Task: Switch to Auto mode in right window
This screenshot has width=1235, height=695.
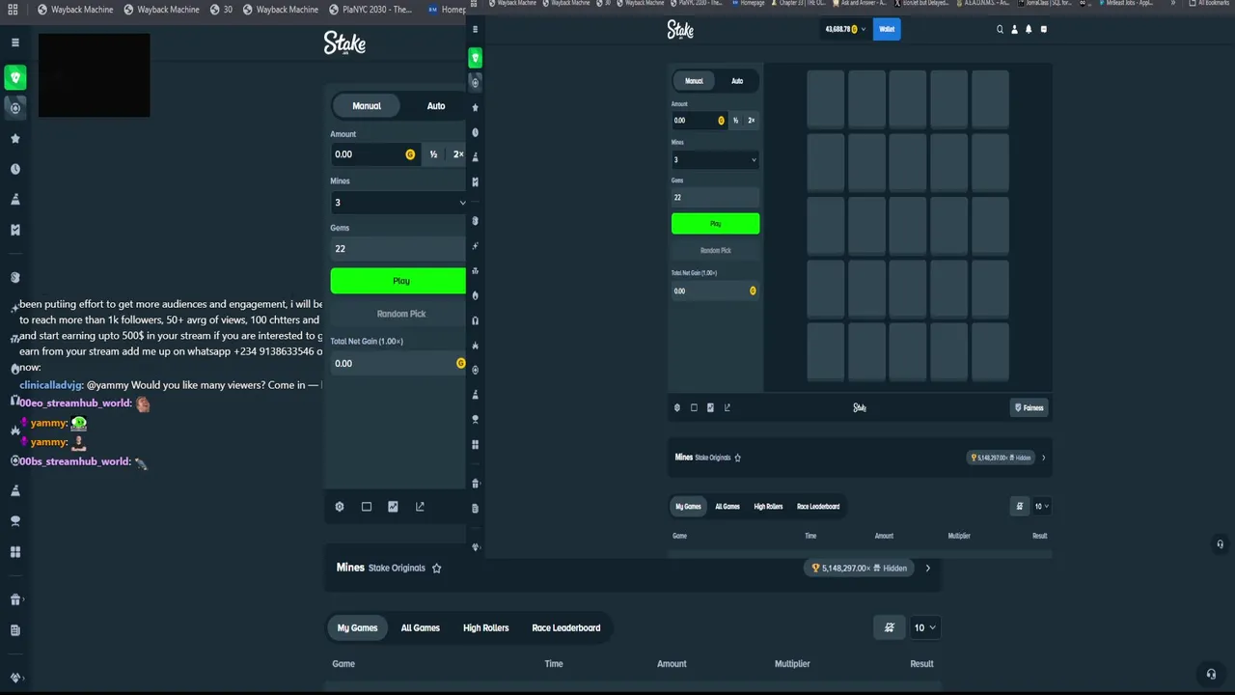Action: pos(737,81)
